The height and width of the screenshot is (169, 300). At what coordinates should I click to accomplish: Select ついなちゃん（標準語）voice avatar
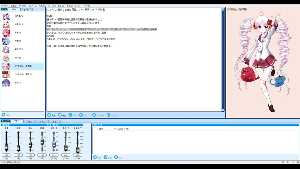[6, 66]
